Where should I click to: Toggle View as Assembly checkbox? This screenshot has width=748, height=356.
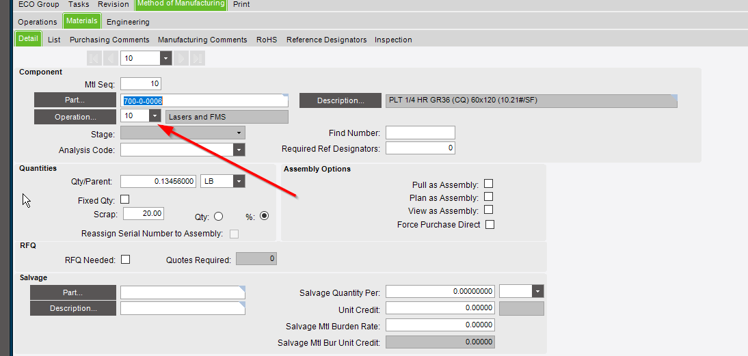coord(488,210)
